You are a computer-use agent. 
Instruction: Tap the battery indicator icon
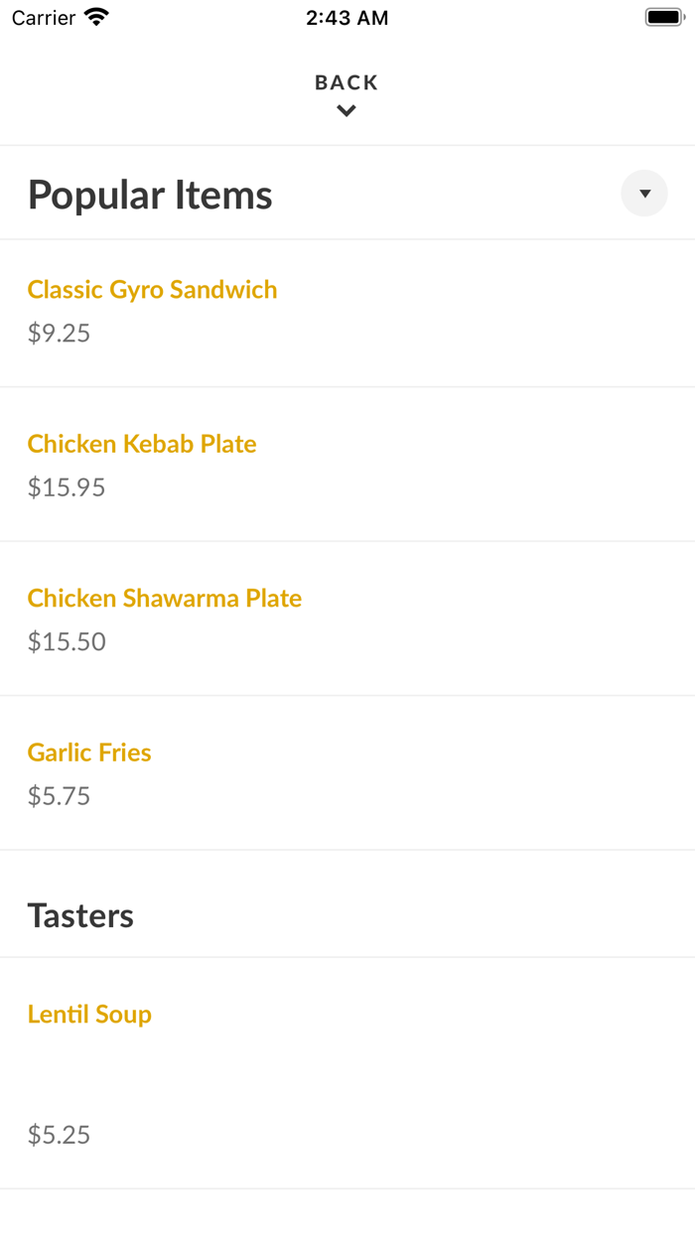(x=663, y=16)
